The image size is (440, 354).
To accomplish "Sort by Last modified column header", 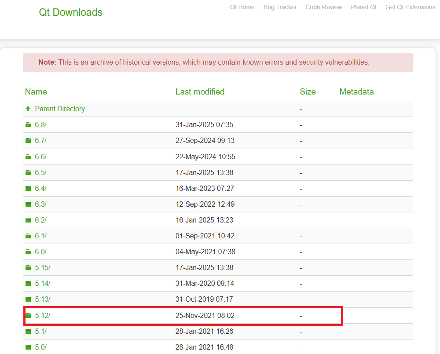I will click(200, 92).
